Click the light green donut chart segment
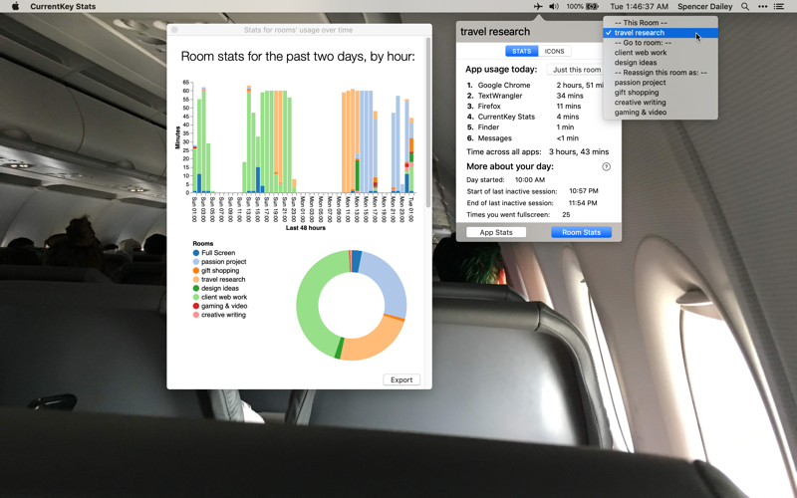Screen dimensions: 797x498 pos(311,305)
